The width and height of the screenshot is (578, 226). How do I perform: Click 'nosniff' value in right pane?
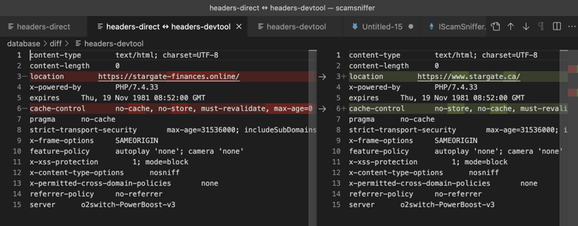tap(483, 173)
